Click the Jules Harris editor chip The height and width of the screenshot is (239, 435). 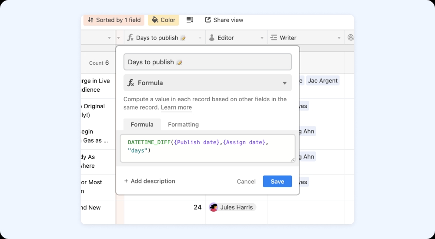(x=232, y=207)
